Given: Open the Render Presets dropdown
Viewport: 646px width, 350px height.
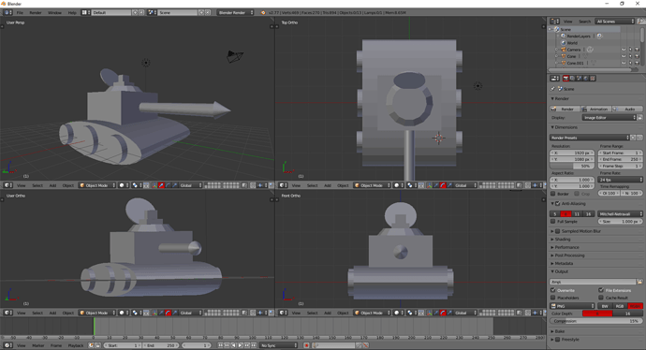Looking at the screenshot, I should [590, 138].
